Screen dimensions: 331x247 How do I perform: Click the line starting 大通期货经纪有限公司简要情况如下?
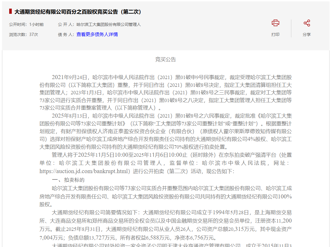172,212
